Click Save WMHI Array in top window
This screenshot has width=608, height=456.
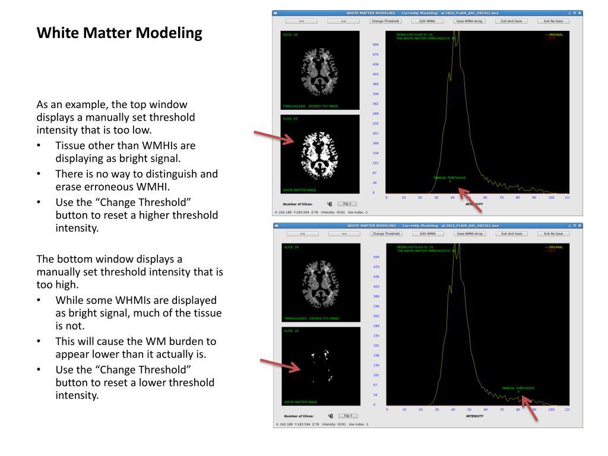[469, 21]
